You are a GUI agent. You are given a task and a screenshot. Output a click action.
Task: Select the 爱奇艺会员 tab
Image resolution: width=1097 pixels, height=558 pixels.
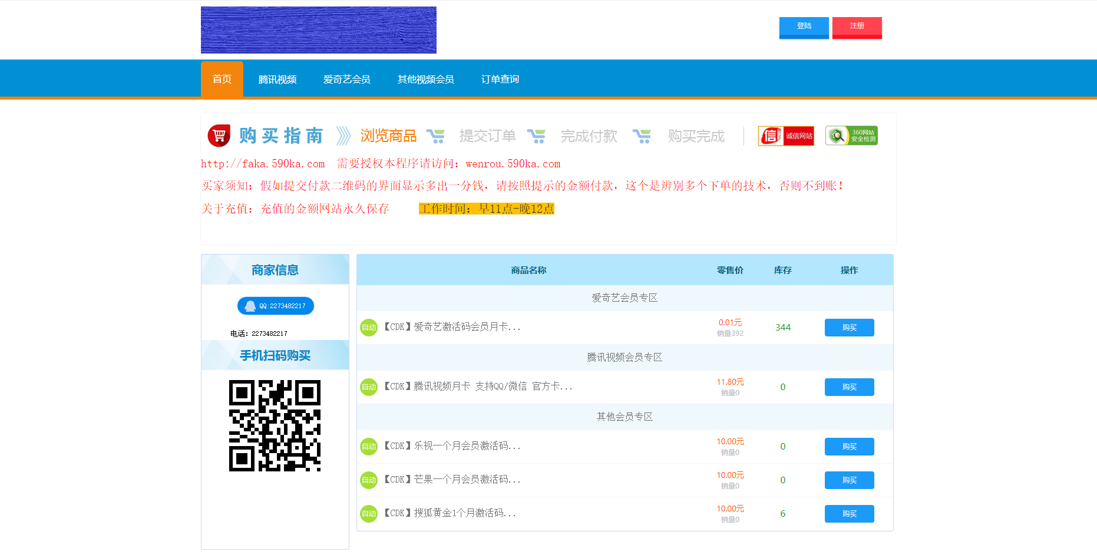tap(346, 78)
